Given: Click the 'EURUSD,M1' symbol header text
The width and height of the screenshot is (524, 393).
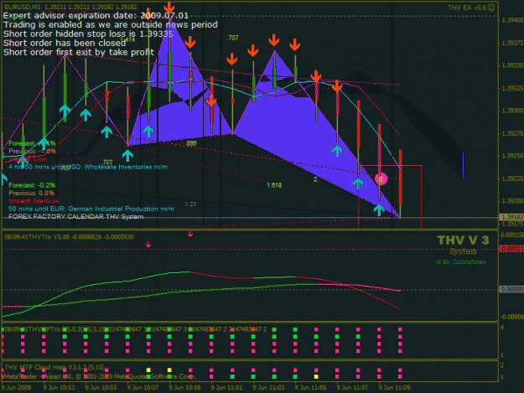Looking at the screenshot, I should 22,7.
